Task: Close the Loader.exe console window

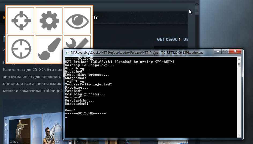Action: click(235, 51)
